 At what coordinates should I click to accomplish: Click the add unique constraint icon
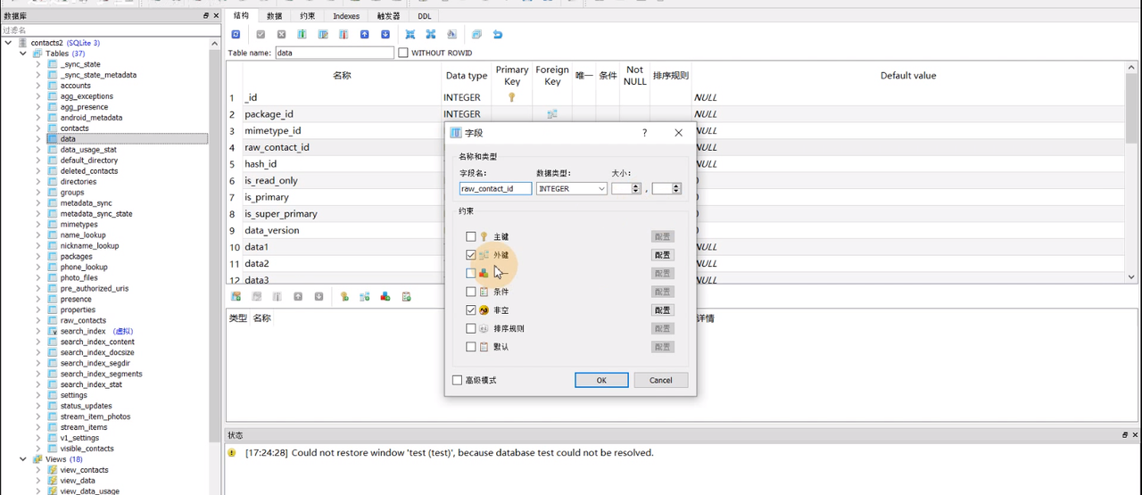click(385, 297)
